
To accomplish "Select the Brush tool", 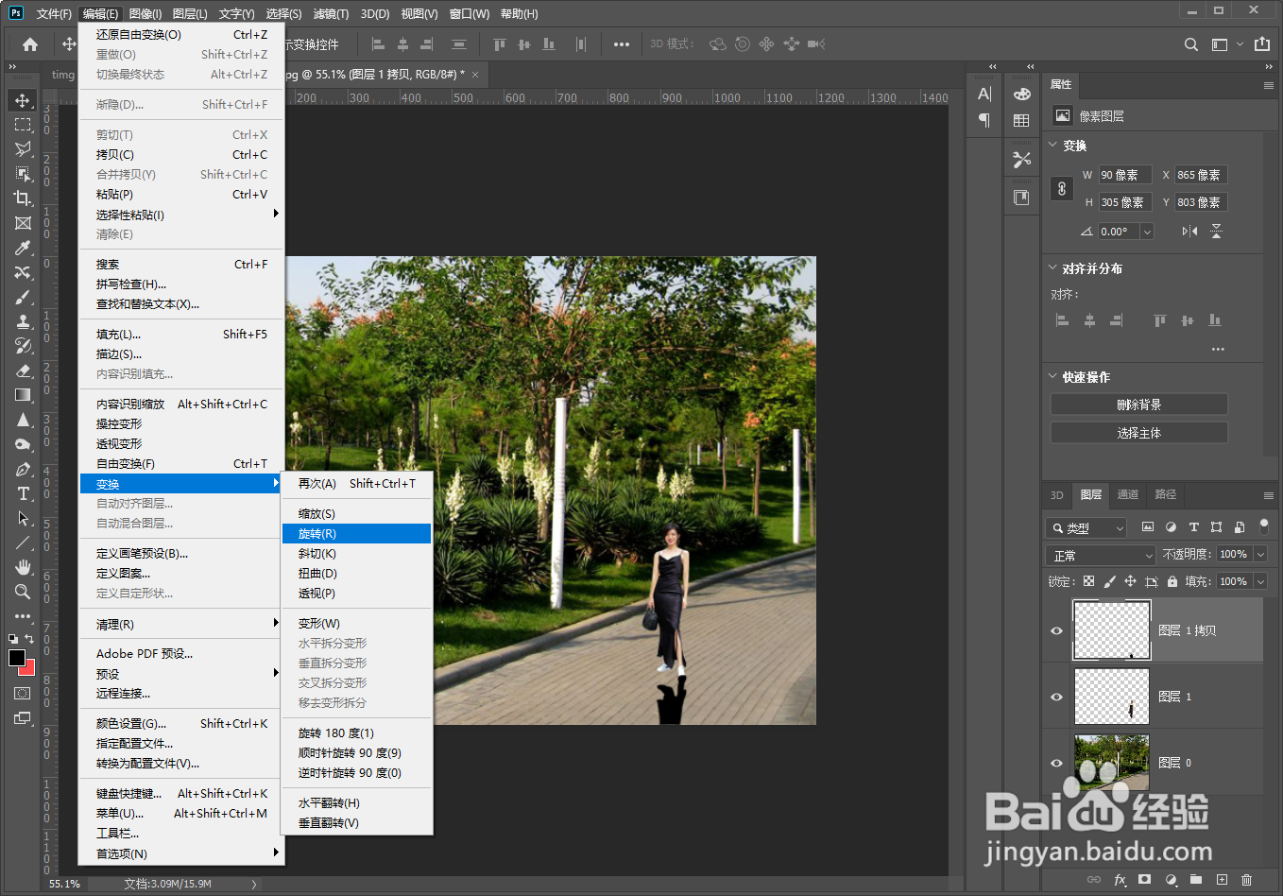I will 23,297.
